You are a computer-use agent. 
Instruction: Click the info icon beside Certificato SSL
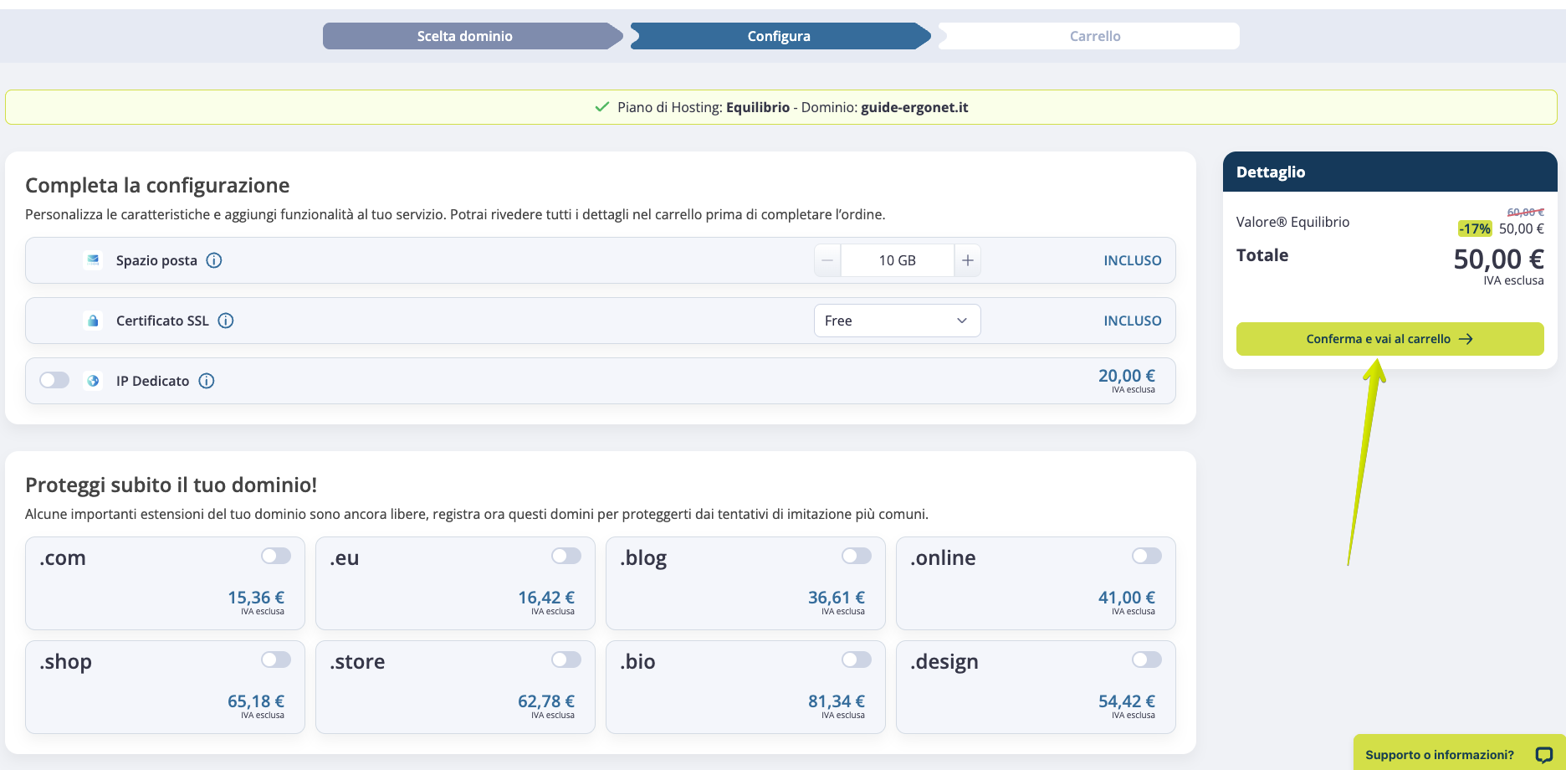pyautogui.click(x=226, y=321)
